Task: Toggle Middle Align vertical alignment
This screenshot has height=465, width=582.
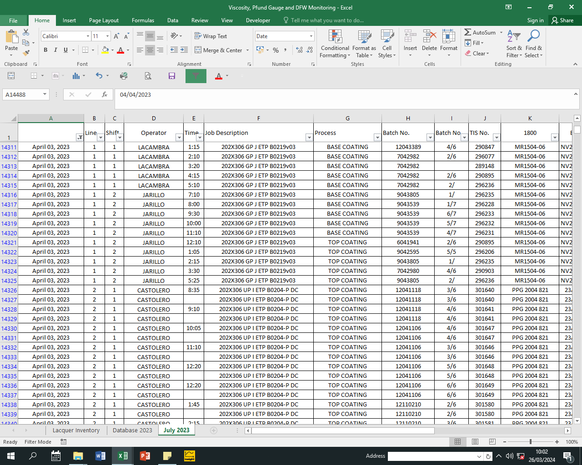Action: [150, 36]
